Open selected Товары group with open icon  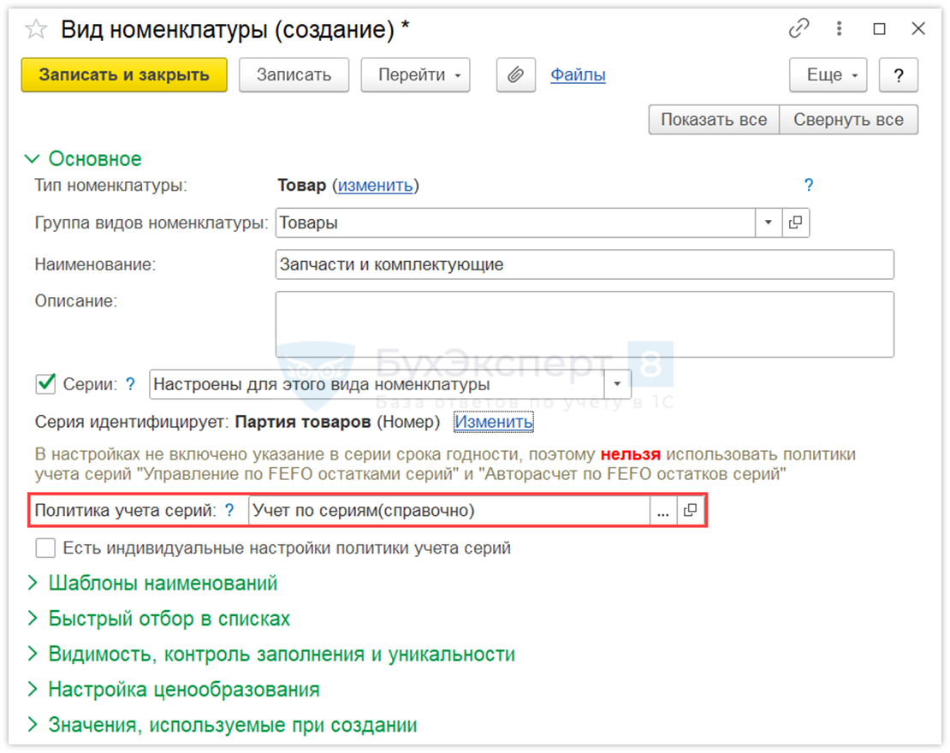pos(795,222)
